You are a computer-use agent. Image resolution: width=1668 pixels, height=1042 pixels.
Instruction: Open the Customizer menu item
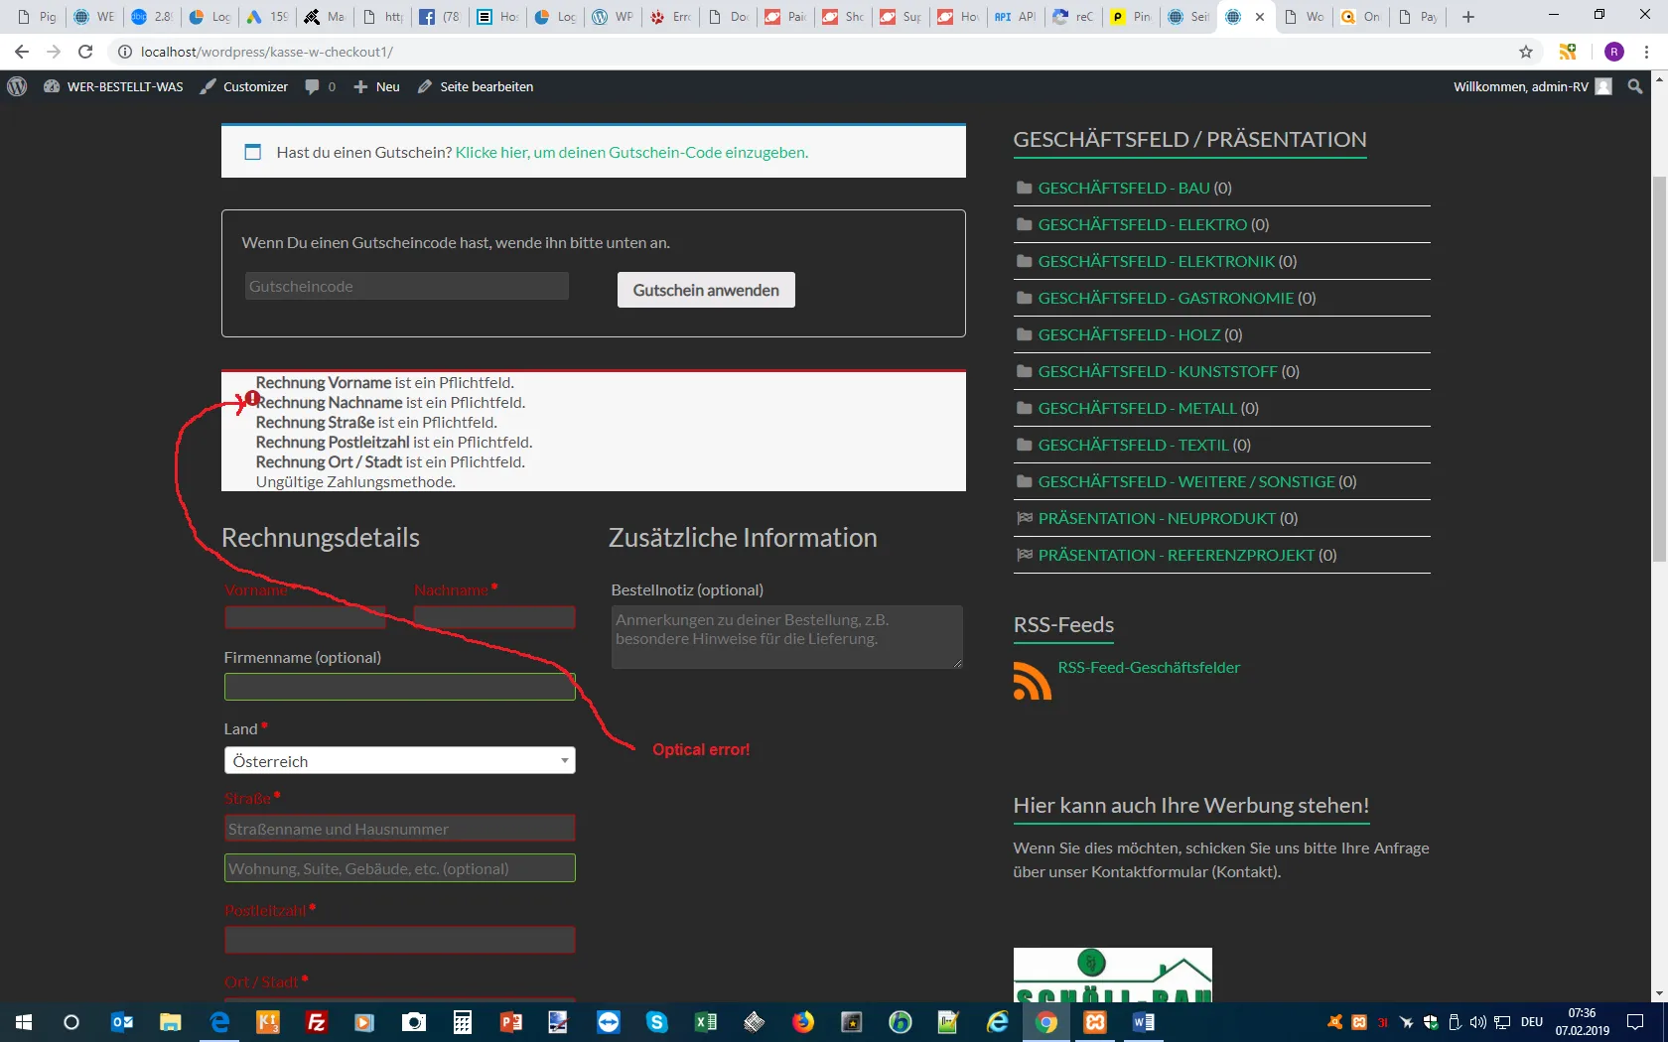[x=244, y=86]
